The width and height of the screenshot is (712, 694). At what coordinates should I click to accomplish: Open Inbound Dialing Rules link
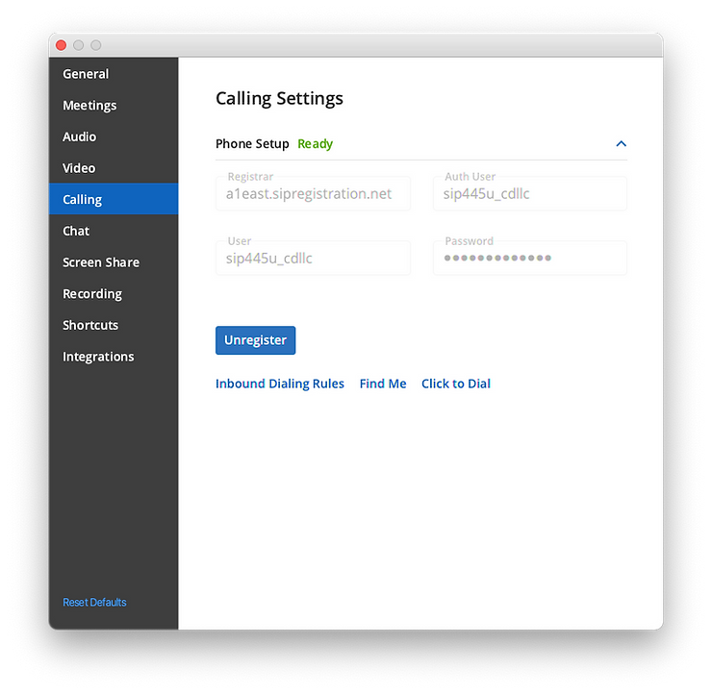click(280, 384)
